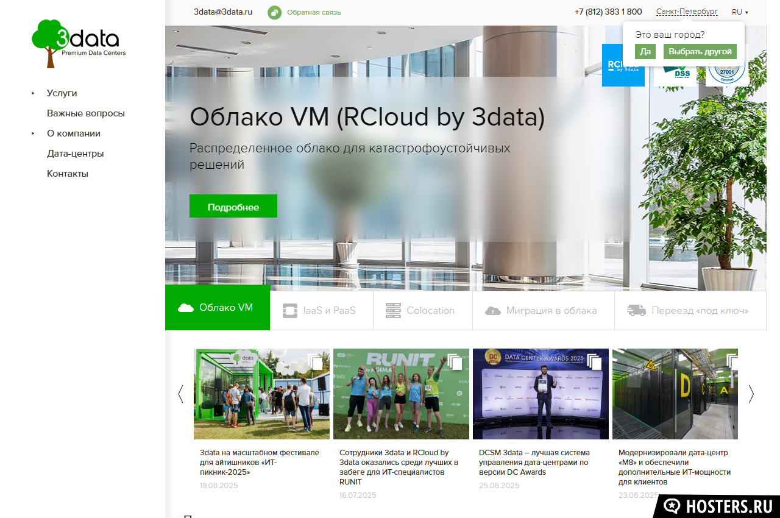Click the RUNIT runners photo thumbnail
The width and height of the screenshot is (780, 518).
(401, 394)
